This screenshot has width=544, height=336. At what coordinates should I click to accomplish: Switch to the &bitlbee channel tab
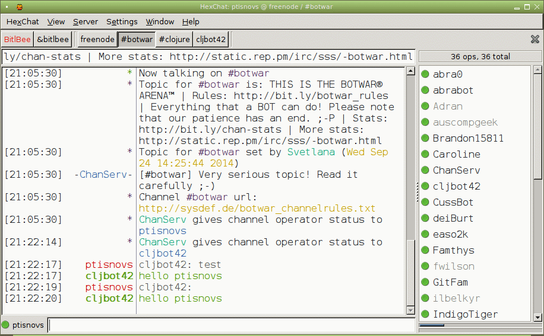point(53,40)
